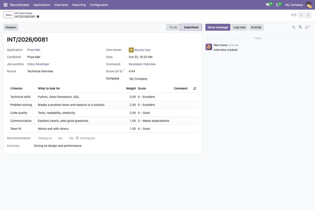Click Marc Demo's avatar in chatter
The height and width of the screenshot is (210, 315).
(x=209, y=47)
